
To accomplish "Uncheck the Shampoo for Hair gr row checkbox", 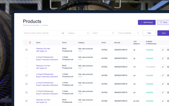I will click(26, 50).
